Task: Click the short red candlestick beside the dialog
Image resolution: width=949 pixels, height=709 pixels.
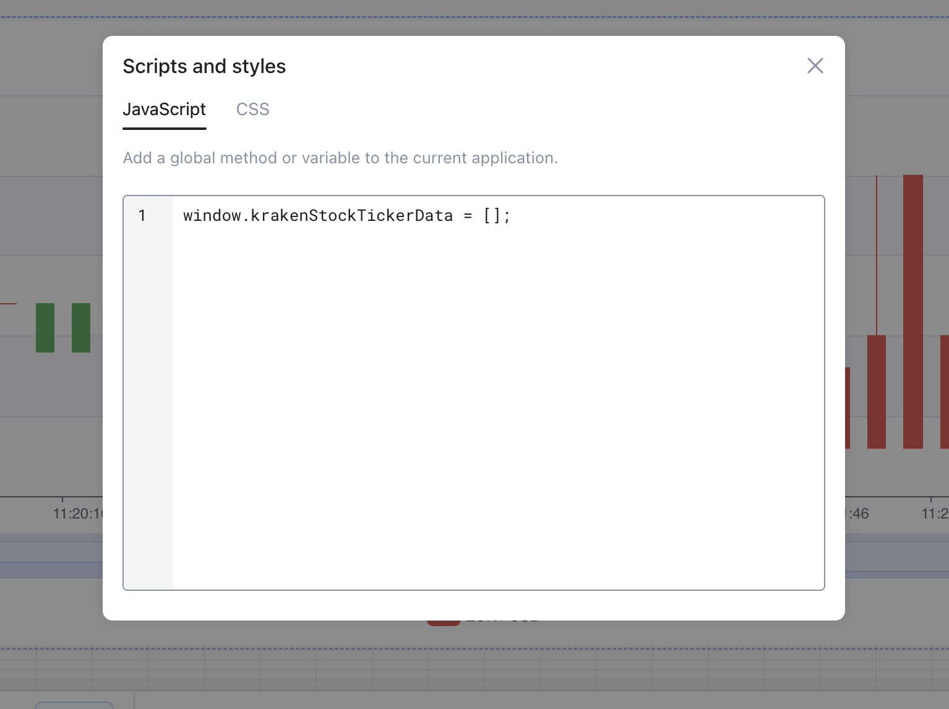Action: pyautogui.click(x=848, y=408)
